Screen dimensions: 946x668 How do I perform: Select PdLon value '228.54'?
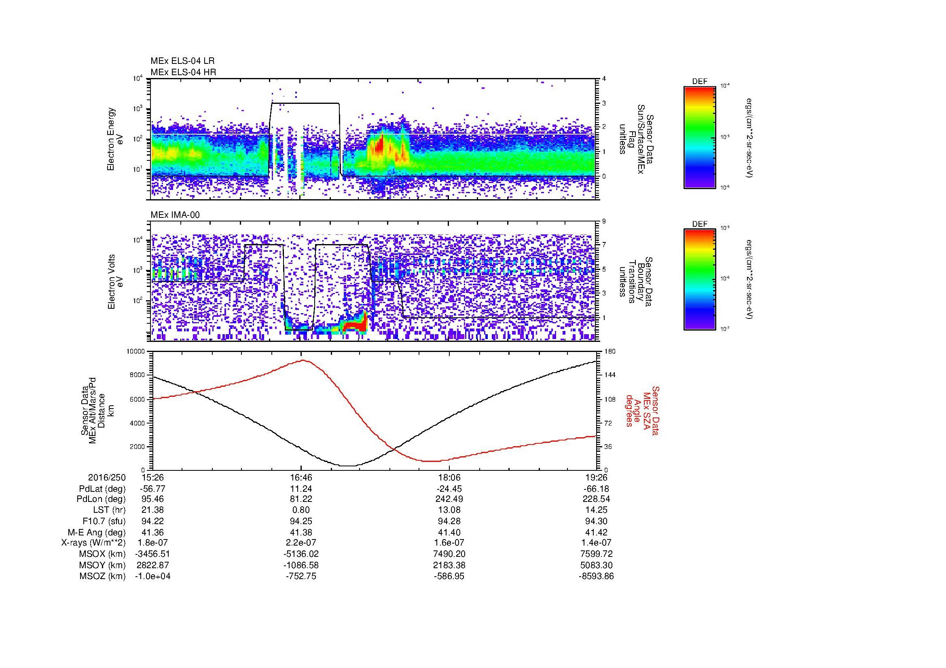[x=596, y=499]
